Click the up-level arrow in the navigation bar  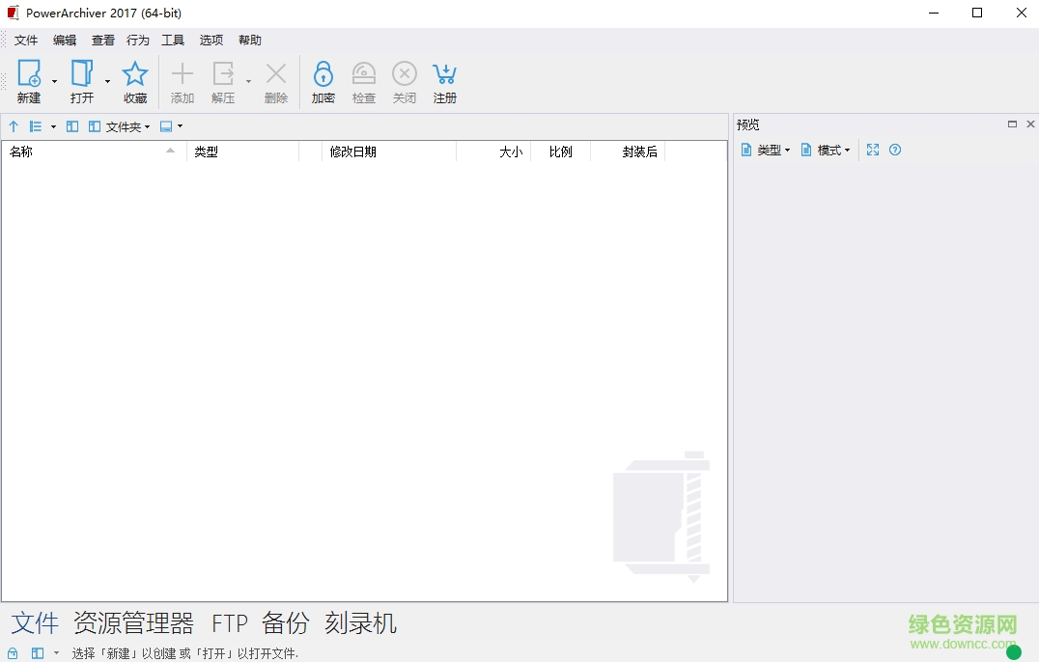tap(14, 126)
